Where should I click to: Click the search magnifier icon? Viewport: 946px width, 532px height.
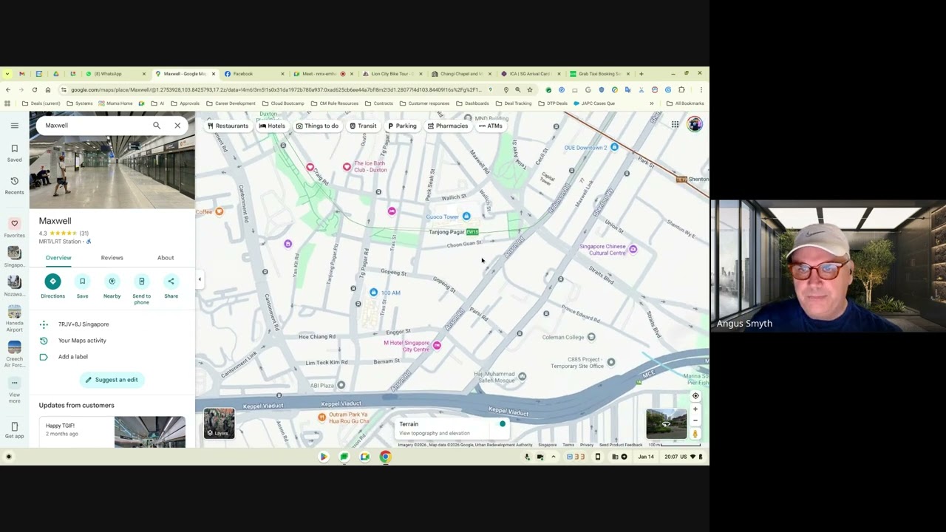[157, 126]
